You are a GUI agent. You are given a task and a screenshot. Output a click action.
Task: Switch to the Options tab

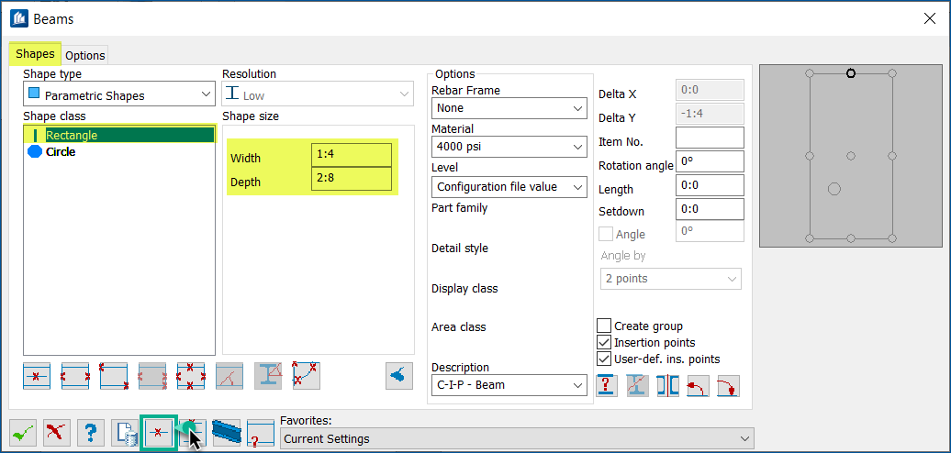[x=85, y=55]
